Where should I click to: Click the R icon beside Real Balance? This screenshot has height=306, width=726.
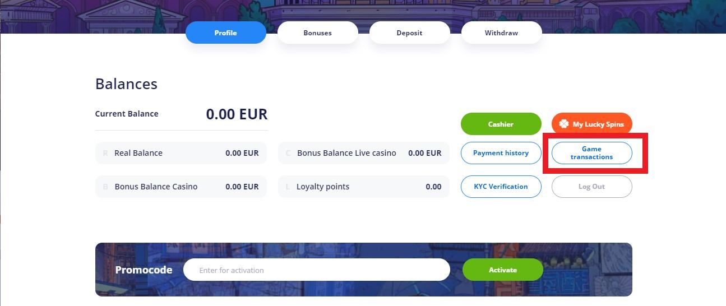click(105, 153)
